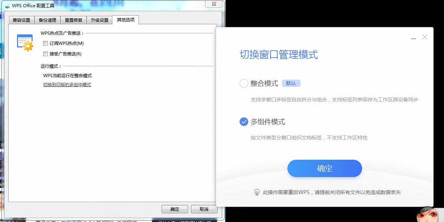Close the WPS Office 配置工具 window
The width and height of the screenshot is (444, 222).
(x=214, y=3)
